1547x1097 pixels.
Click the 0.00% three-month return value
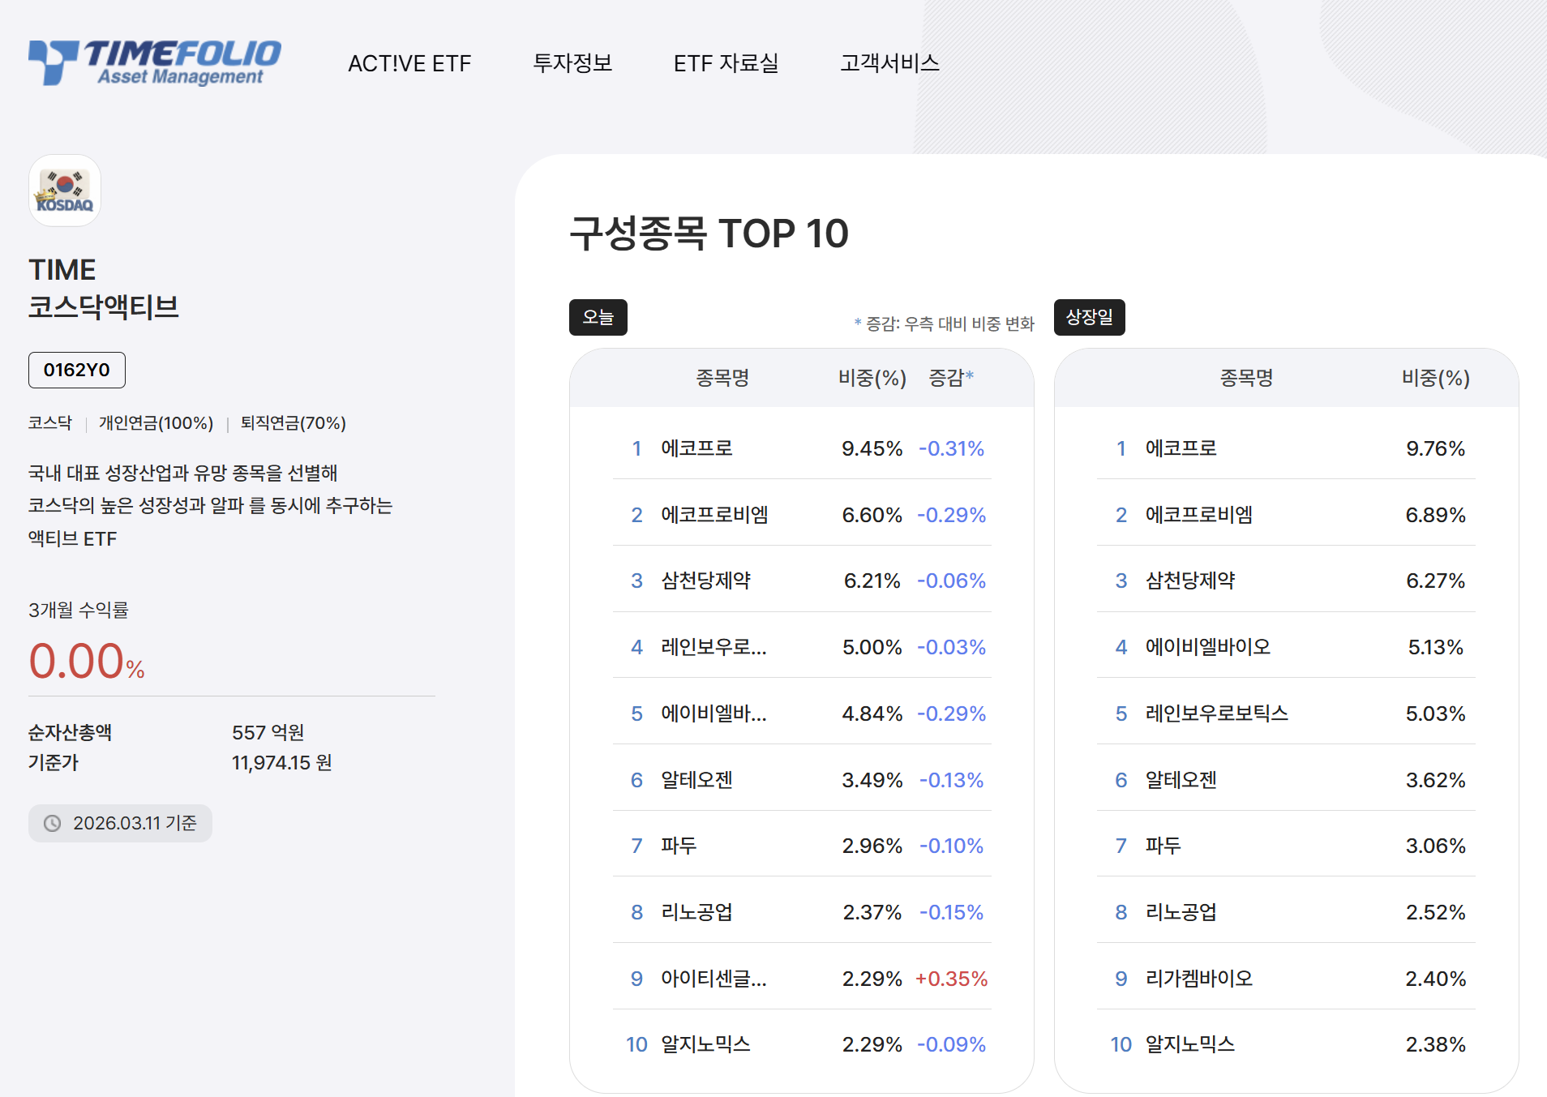(87, 661)
